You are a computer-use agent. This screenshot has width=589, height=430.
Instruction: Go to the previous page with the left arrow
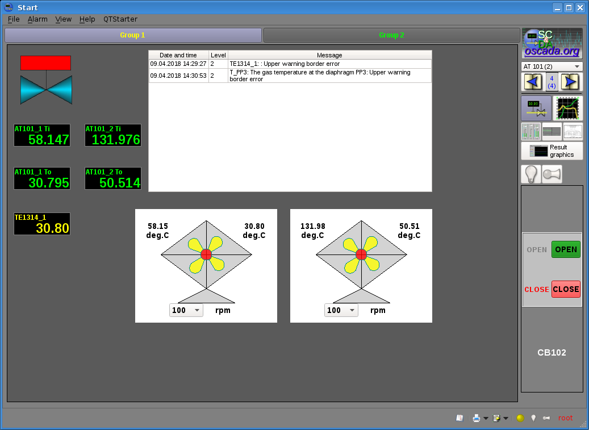[x=533, y=81]
